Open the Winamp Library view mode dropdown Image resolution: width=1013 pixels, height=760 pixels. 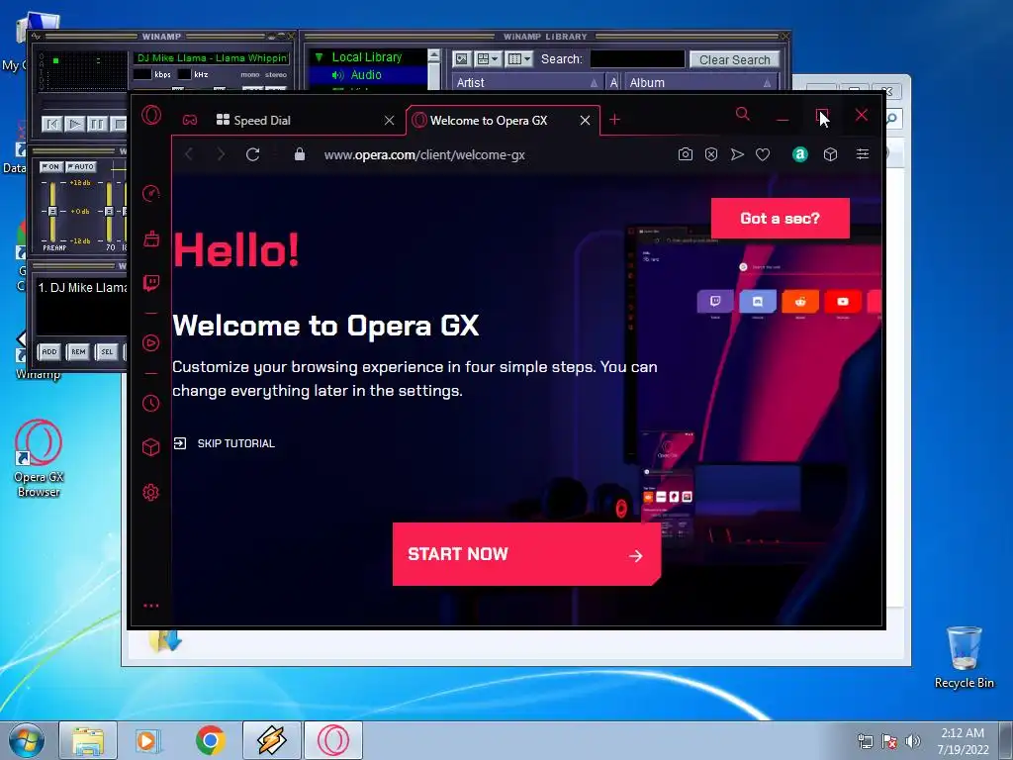click(x=488, y=59)
